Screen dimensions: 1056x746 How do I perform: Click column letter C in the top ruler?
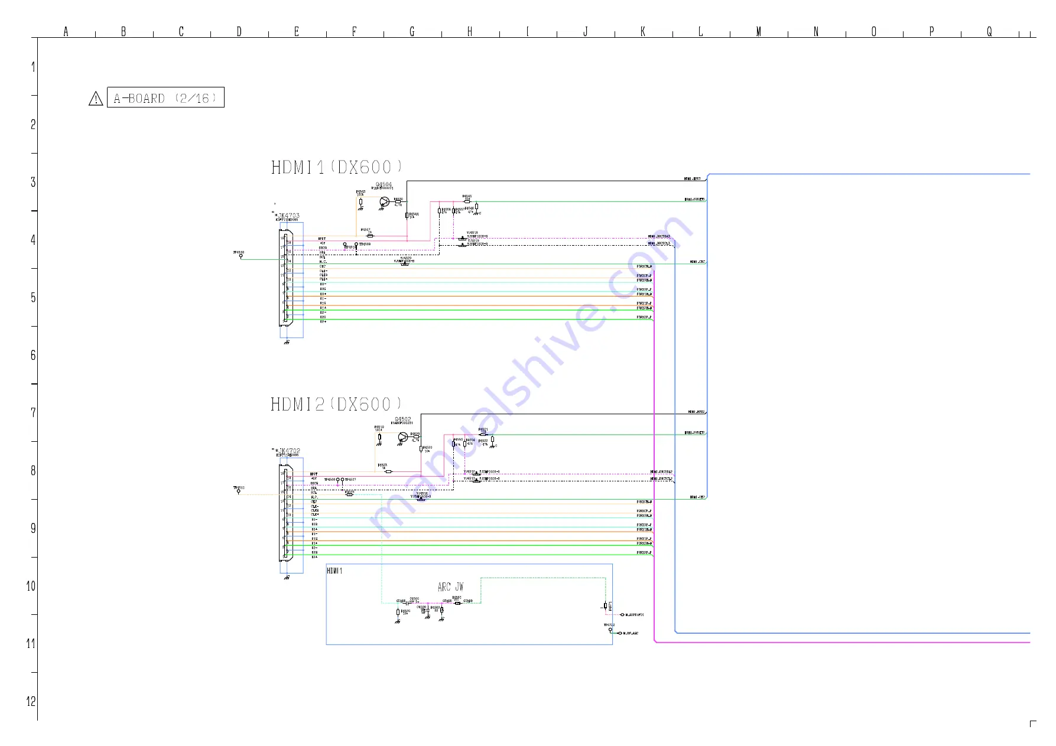point(181,31)
